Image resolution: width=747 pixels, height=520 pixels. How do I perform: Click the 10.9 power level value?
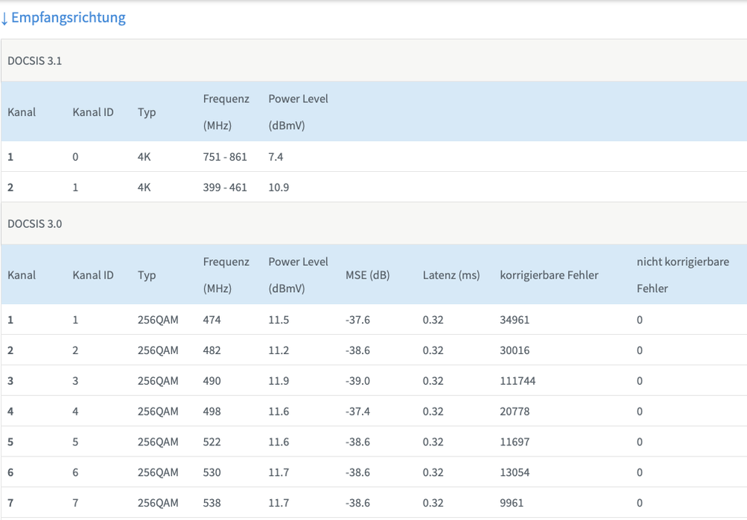tap(279, 188)
